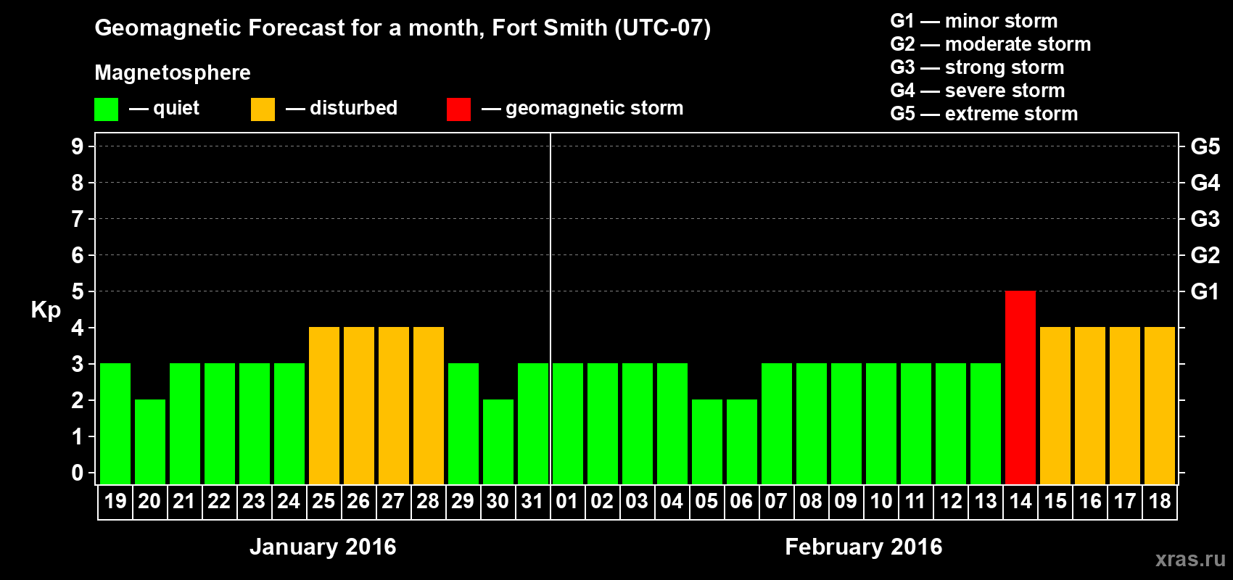Image resolution: width=1233 pixels, height=580 pixels.
Task: Click the '— disturbed' legend text
Action: click(342, 108)
